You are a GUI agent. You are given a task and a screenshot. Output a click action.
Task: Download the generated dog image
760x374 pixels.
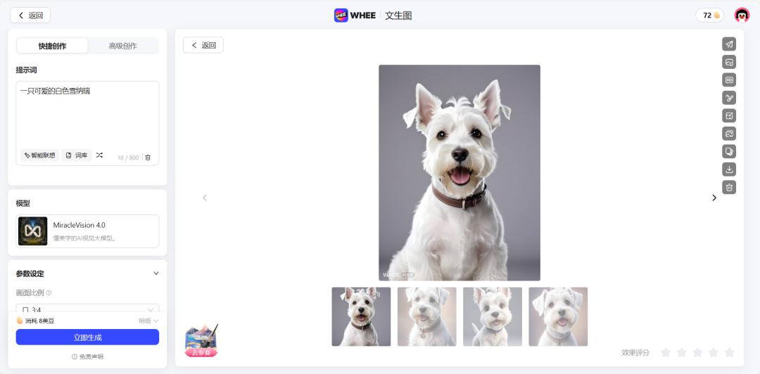point(729,169)
